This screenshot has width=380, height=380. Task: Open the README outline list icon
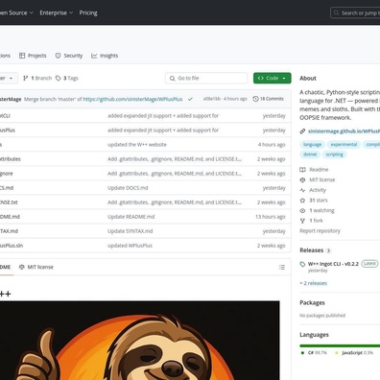[282, 267]
